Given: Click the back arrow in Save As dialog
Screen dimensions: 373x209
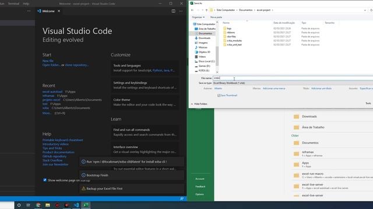Looking at the screenshot, I should click(x=192, y=10).
